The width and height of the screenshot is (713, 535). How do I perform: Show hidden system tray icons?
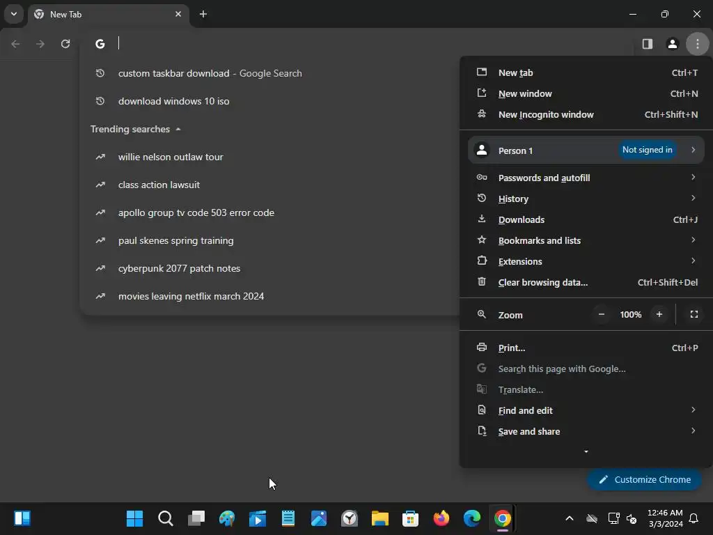tap(570, 518)
